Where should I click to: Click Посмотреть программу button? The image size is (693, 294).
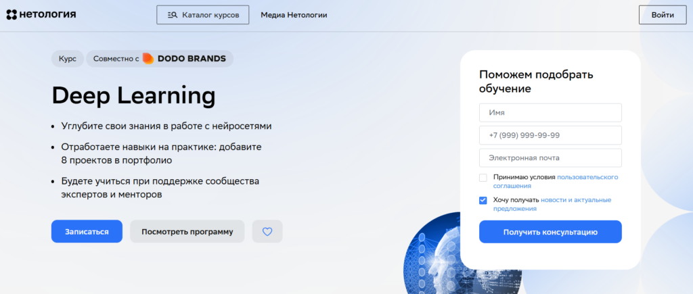pos(187,231)
